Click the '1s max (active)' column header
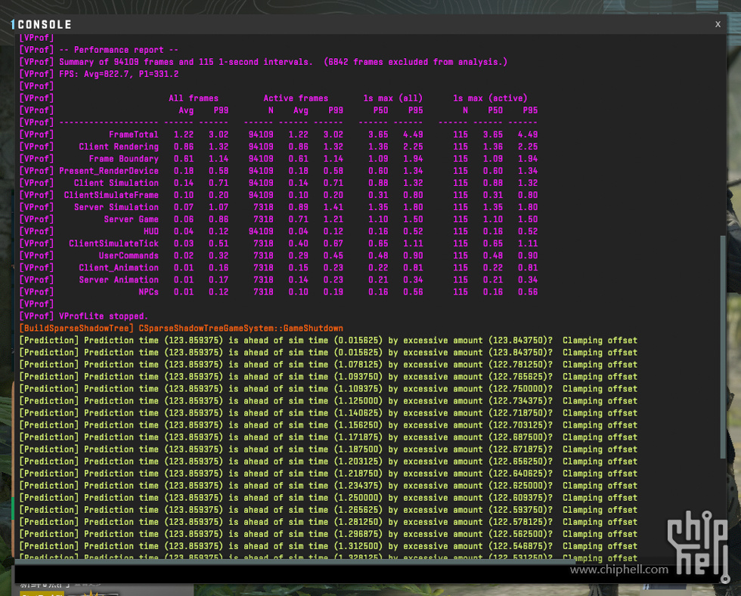The height and width of the screenshot is (596, 741). point(490,98)
